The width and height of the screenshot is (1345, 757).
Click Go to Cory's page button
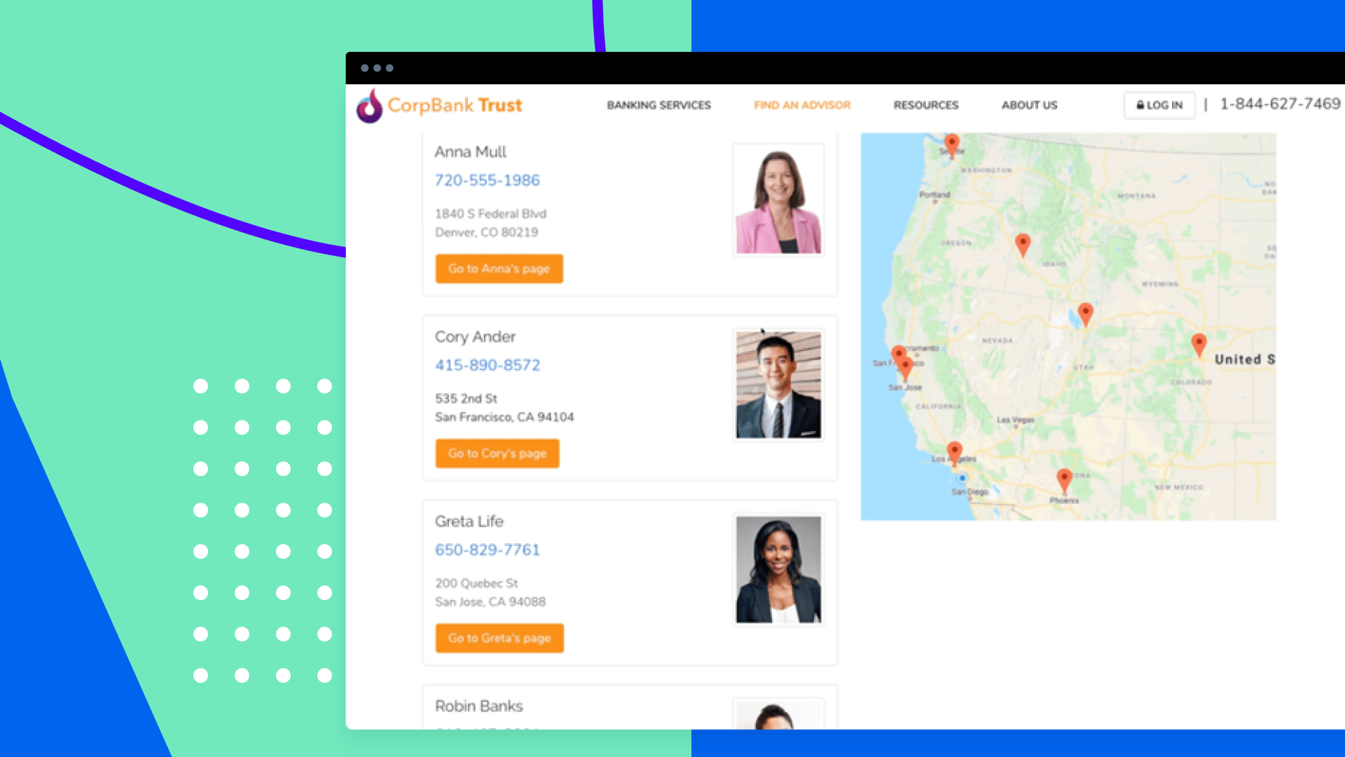[x=495, y=453]
